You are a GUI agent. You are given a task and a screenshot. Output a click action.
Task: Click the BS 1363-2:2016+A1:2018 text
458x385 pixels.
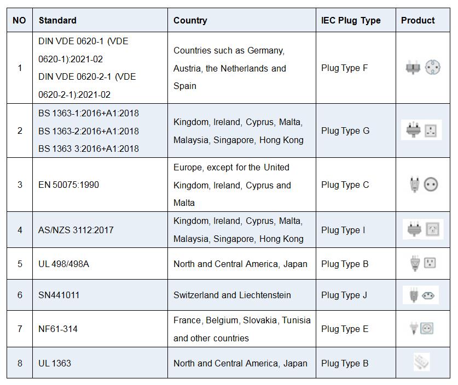pos(89,131)
